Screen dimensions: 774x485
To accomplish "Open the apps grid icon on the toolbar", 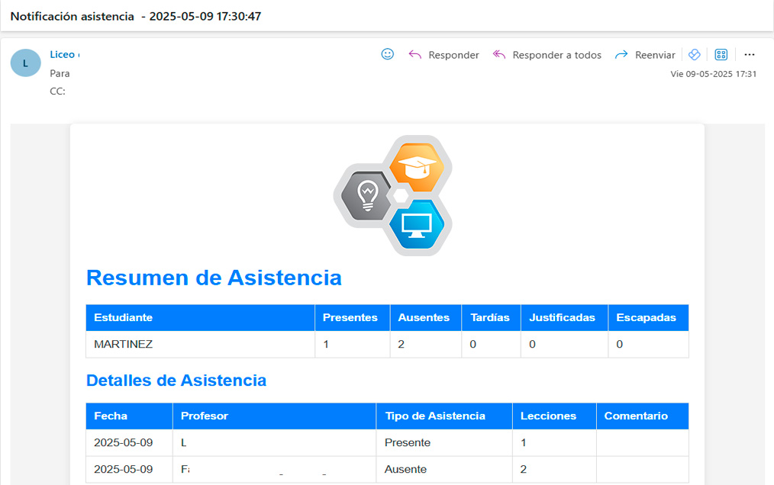I will [721, 54].
